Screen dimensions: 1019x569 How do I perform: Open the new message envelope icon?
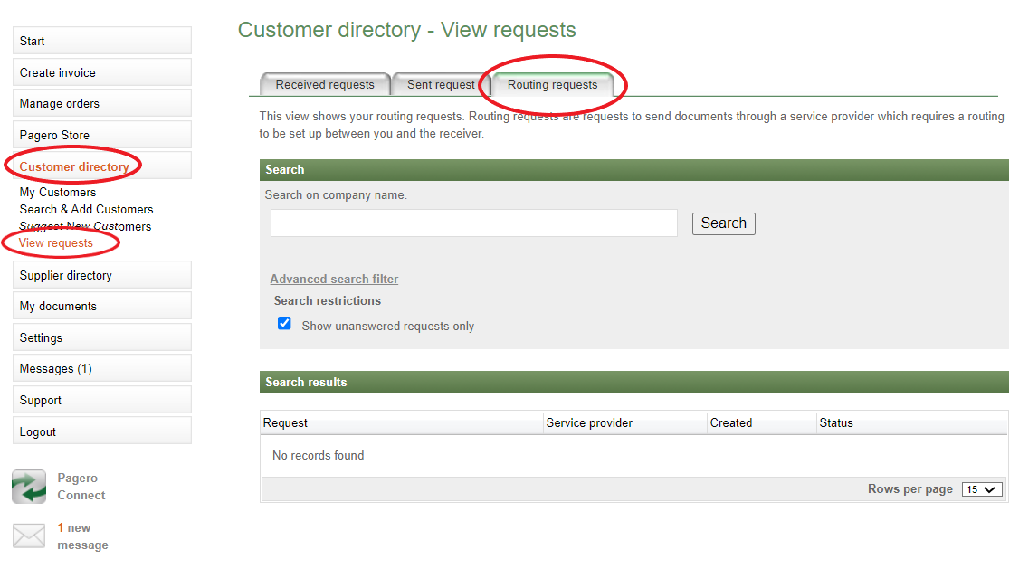(29, 536)
